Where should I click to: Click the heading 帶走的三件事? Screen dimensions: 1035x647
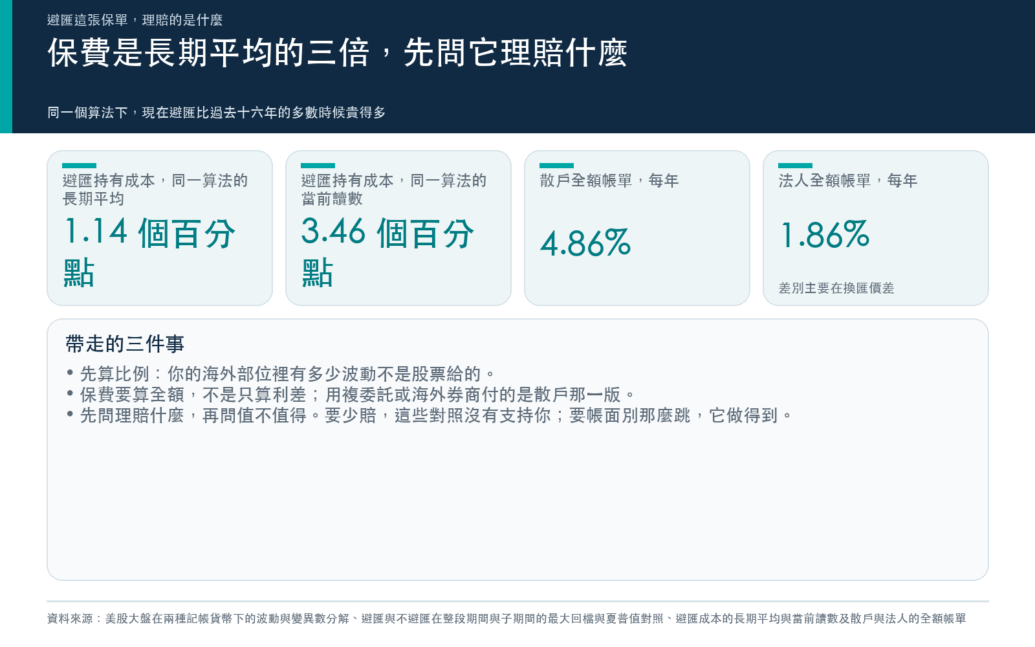pos(125,344)
